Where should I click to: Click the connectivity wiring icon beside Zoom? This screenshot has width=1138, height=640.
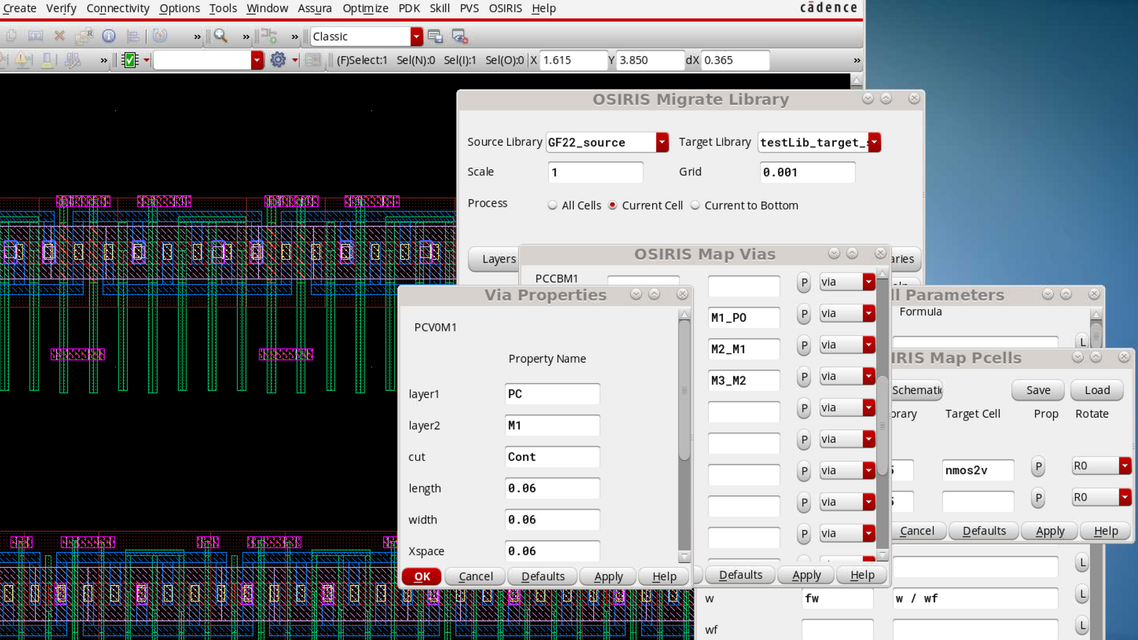pos(270,36)
